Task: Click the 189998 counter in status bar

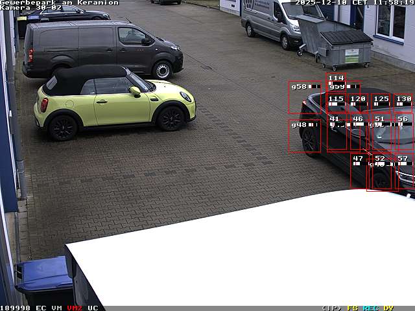Action: [x=16, y=308]
